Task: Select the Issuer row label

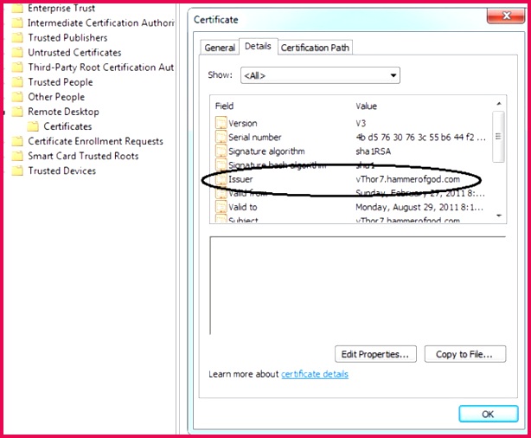Action: pyautogui.click(x=240, y=179)
